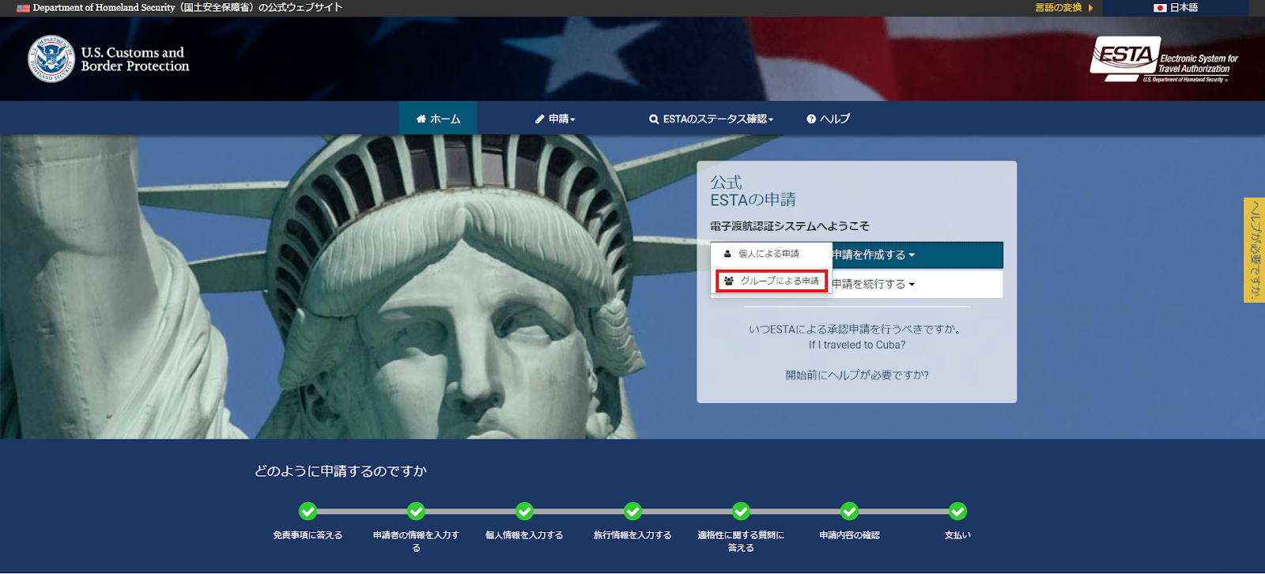Click the ESTA logo in header
The image size is (1265, 574).
tap(1164, 59)
